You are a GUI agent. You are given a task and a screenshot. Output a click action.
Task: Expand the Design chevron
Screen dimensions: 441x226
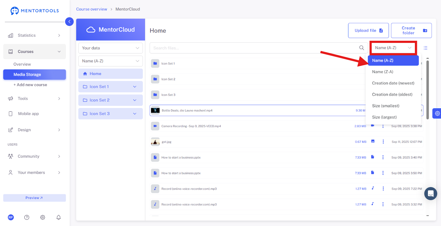click(x=59, y=130)
